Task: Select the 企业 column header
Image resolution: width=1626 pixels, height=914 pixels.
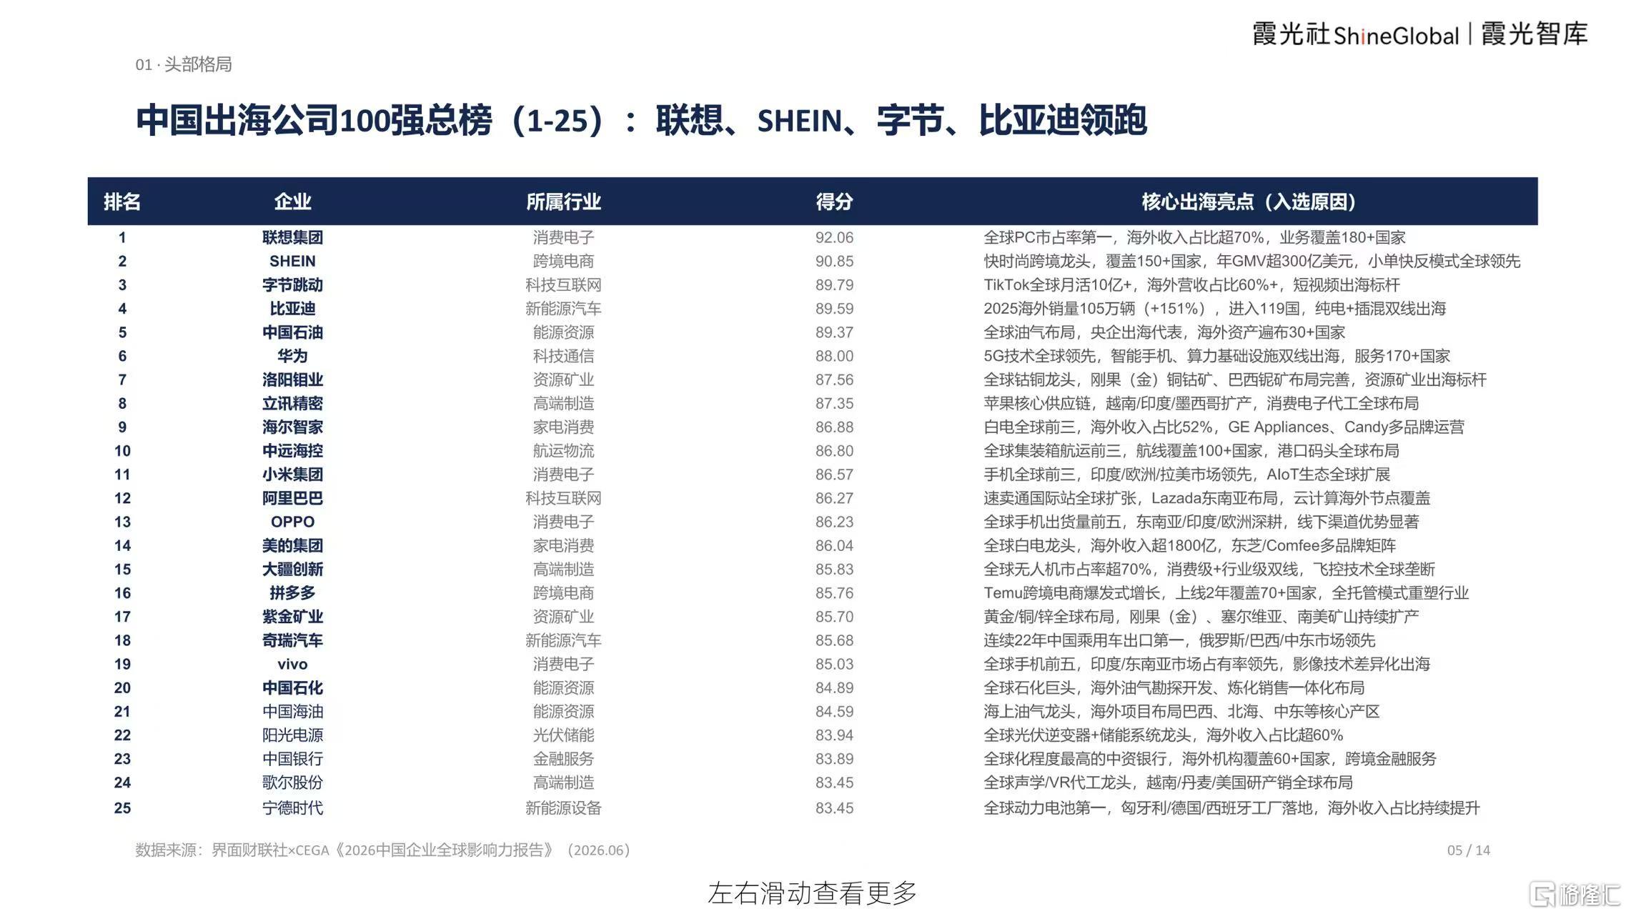Action: 292,202
